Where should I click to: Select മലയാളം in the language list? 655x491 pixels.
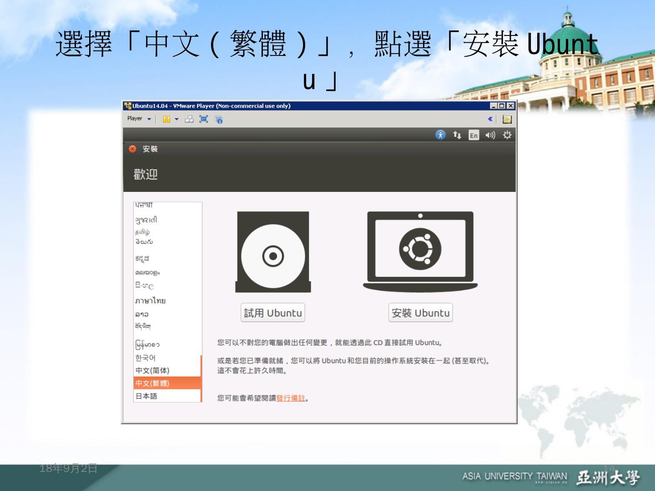coord(167,272)
